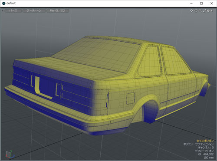Open viewport settings gear icon
Viewport: 217px width, 161px height.
208,11
